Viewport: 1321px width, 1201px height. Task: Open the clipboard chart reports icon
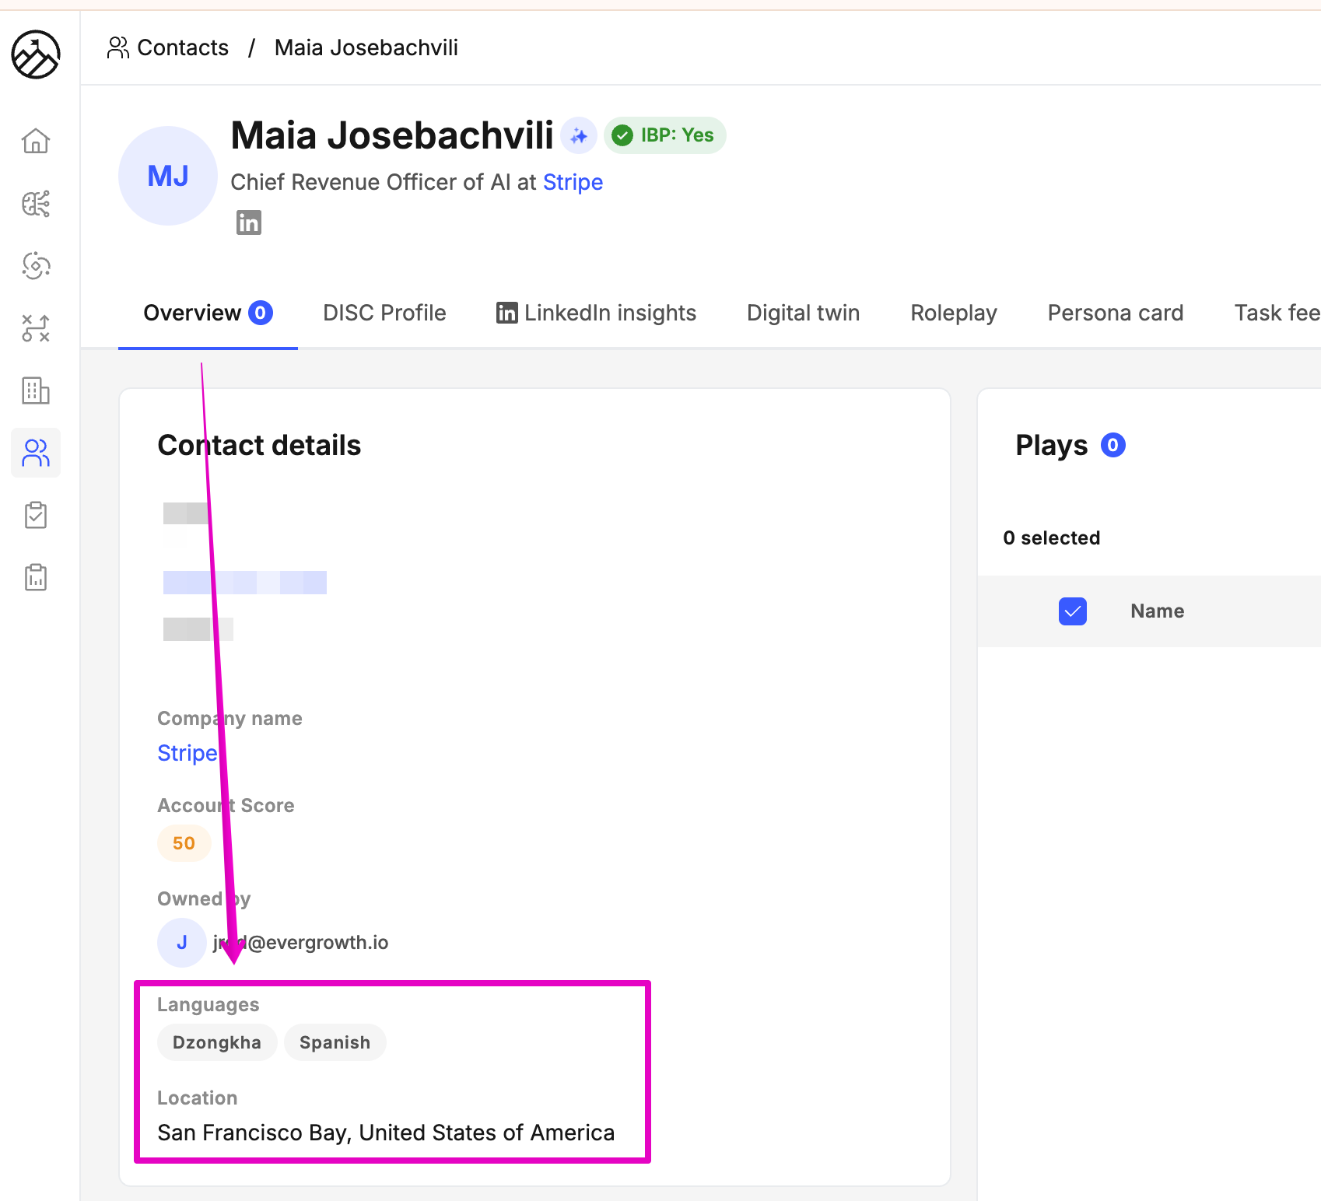click(x=36, y=577)
